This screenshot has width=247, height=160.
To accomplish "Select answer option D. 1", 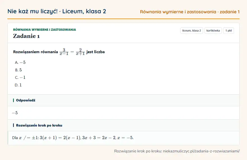I will coord(18,85).
